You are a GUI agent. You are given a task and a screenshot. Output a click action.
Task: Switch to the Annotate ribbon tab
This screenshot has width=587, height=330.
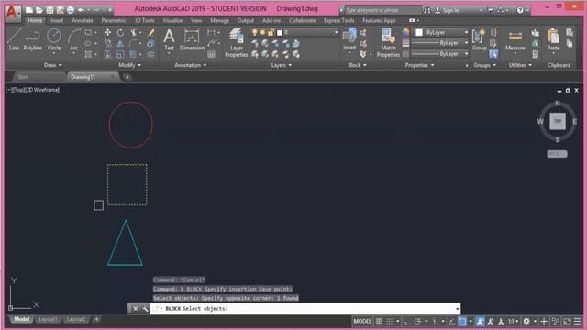coord(83,20)
